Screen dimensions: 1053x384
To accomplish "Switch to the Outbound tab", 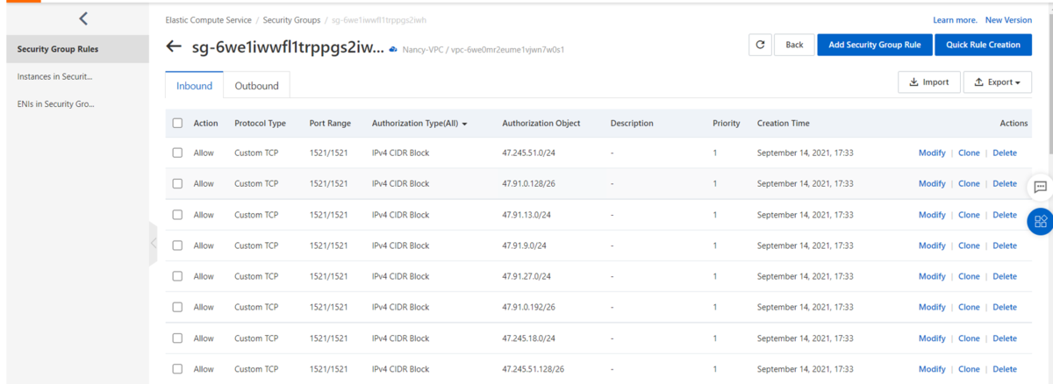I will click(x=256, y=86).
